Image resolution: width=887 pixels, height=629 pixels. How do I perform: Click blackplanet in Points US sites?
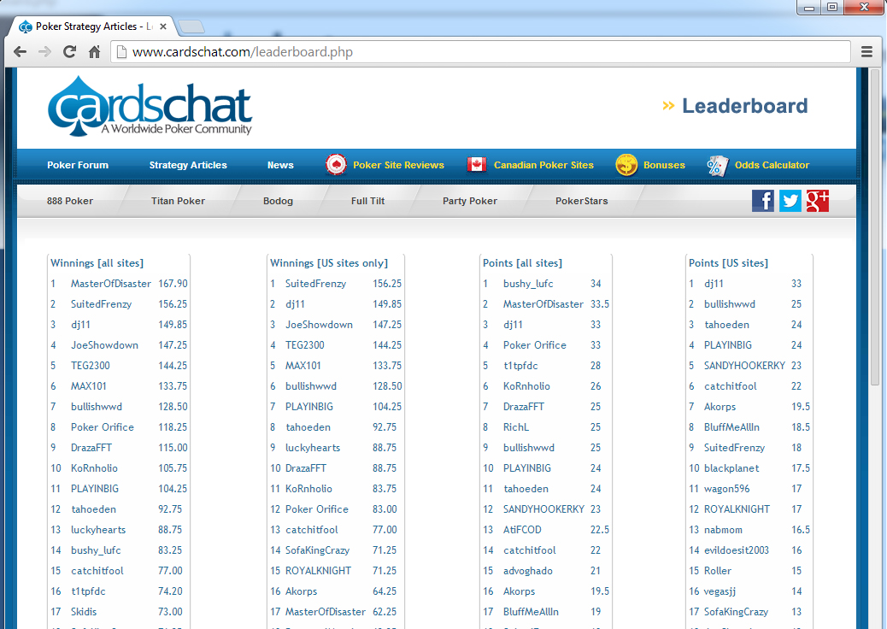pos(731,468)
